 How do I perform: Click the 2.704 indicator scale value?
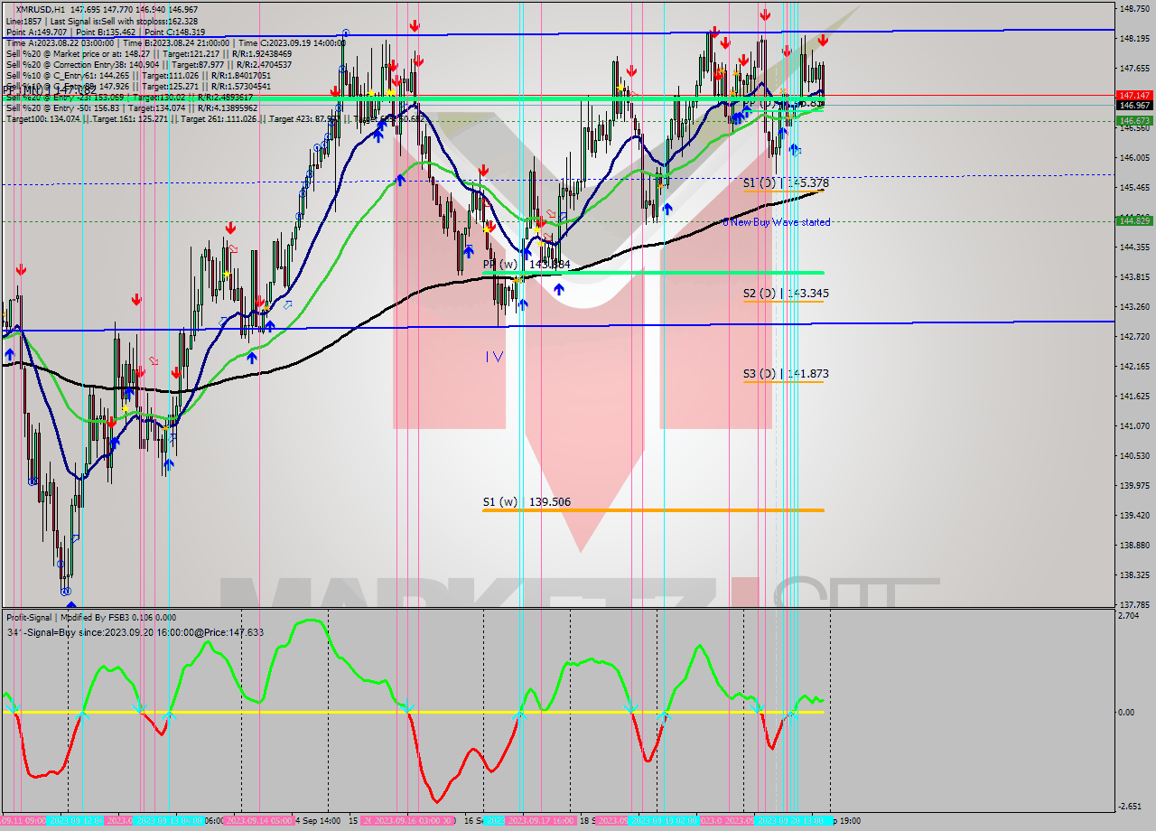1127,615
